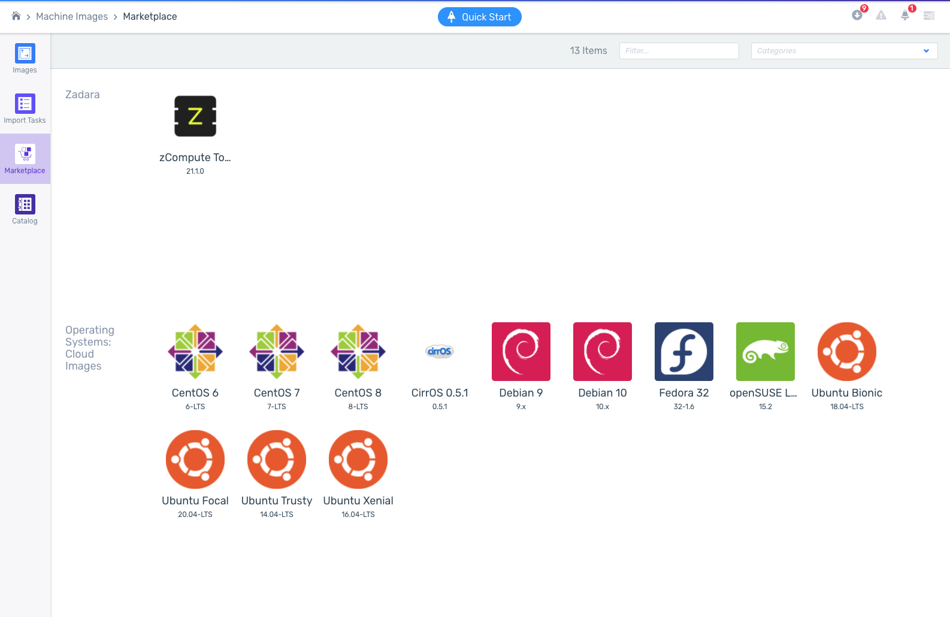Go to home via house icon
Image resolution: width=950 pixels, height=617 pixels.
coord(16,16)
